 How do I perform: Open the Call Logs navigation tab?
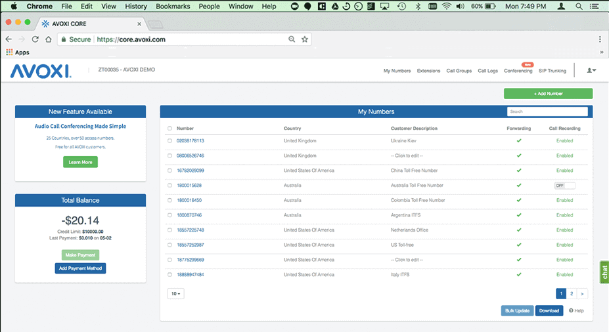487,71
